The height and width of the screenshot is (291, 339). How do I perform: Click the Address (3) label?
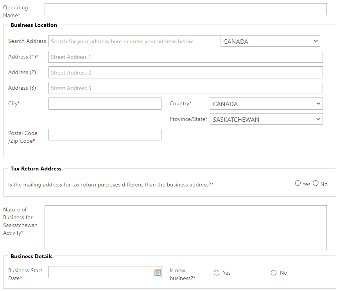point(22,88)
